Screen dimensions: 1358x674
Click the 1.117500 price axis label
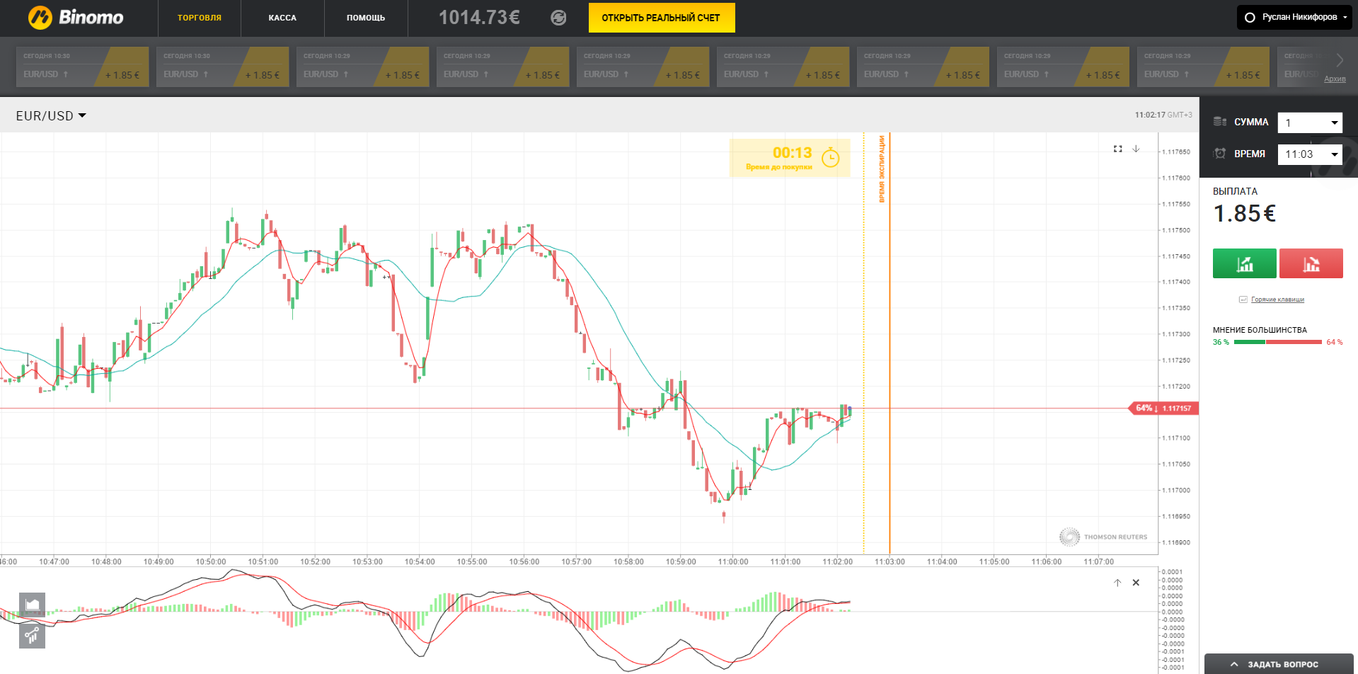pyautogui.click(x=1176, y=230)
